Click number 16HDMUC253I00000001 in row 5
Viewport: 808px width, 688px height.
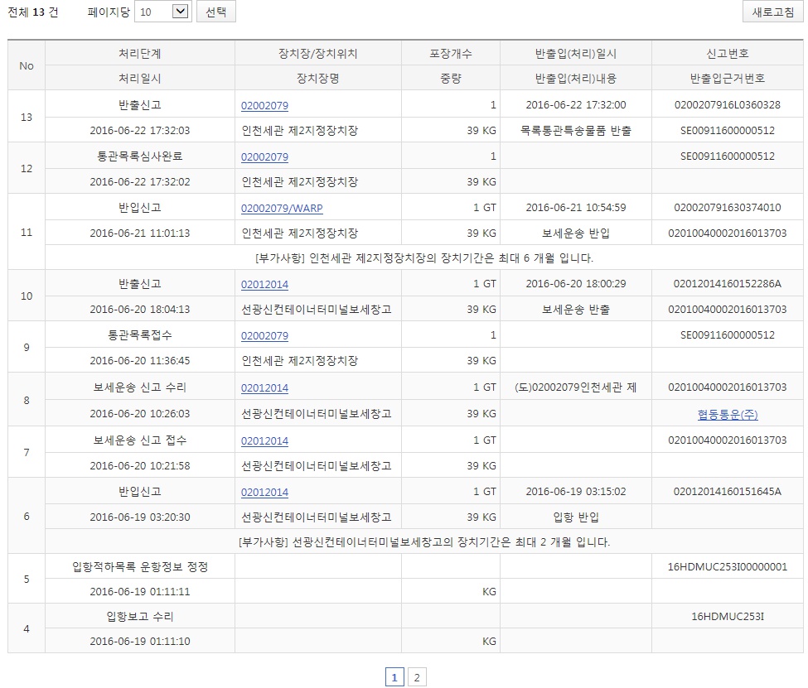pyautogui.click(x=727, y=567)
